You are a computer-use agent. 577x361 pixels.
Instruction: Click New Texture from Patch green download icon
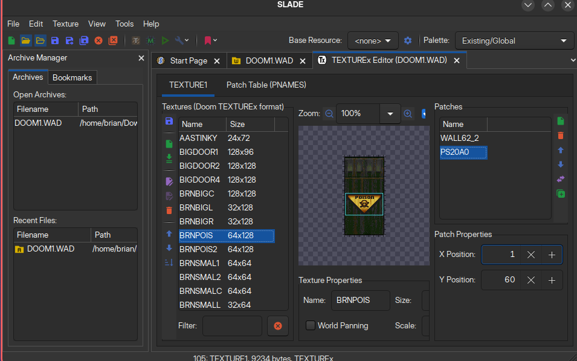[169, 158]
